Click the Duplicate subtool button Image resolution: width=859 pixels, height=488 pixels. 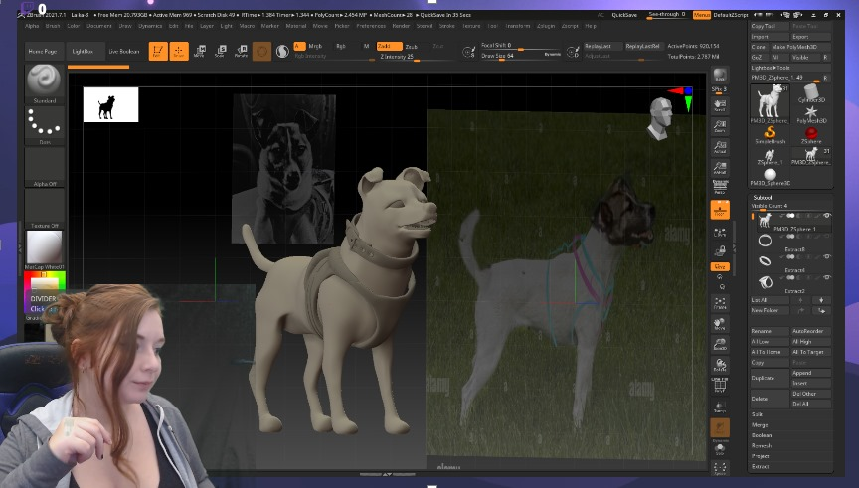(770, 378)
